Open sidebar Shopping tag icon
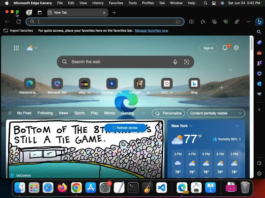Screen dimensions: 265x198 pyautogui.click(x=259, y=43)
